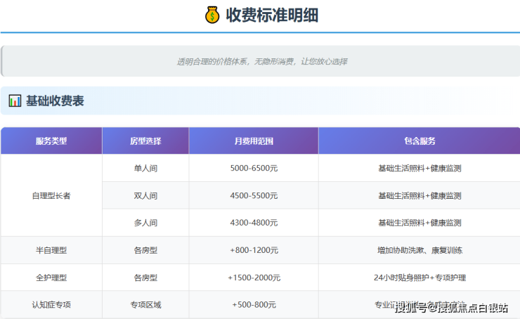Click the 5000-6500元 price cell
This screenshot has height=319, width=520.
point(254,168)
